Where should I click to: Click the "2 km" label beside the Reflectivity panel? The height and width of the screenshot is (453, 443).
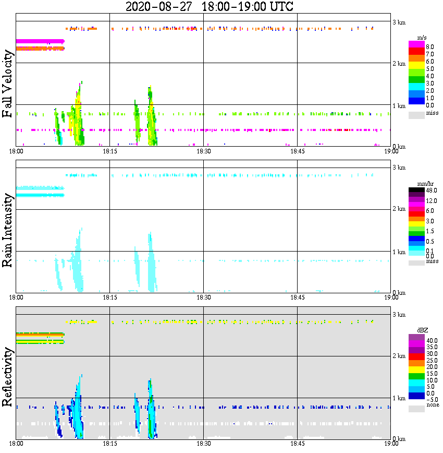[399, 356]
